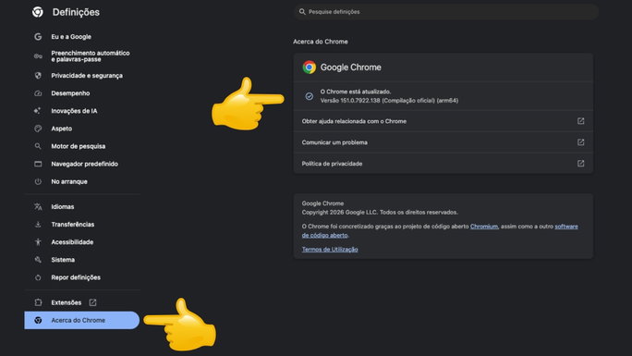Image resolution: width=632 pixels, height=356 pixels.
Task: Click the speedometer icon for Desempenho
Action: point(38,93)
